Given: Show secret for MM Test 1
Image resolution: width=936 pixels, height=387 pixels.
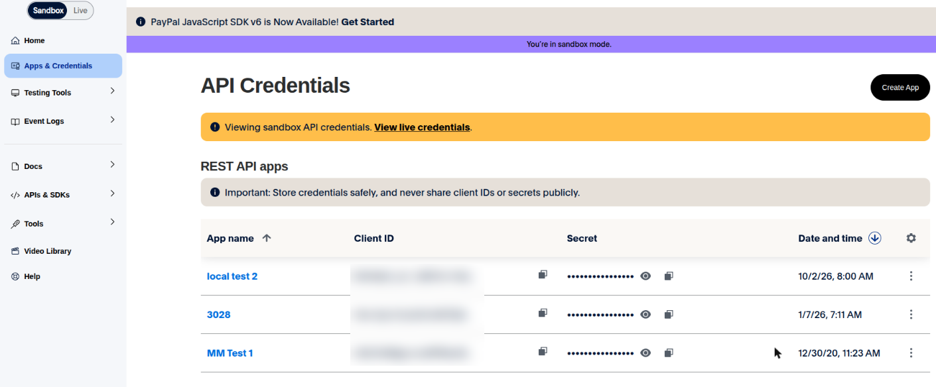Looking at the screenshot, I should pos(645,353).
